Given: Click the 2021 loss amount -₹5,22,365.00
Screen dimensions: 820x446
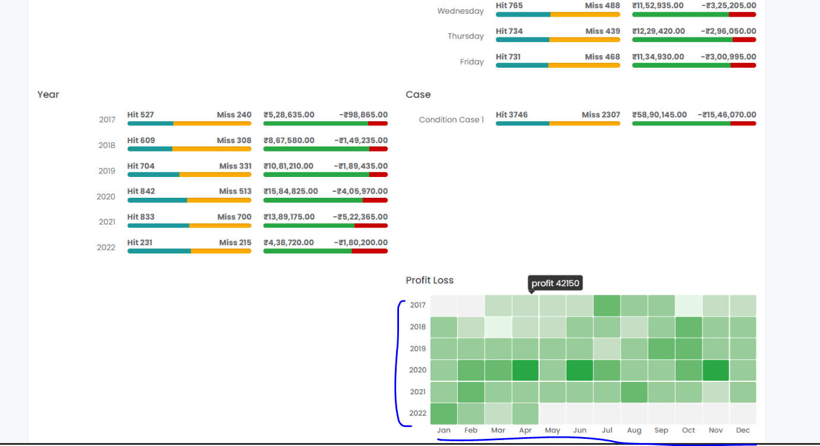Looking at the screenshot, I should click(x=360, y=217).
